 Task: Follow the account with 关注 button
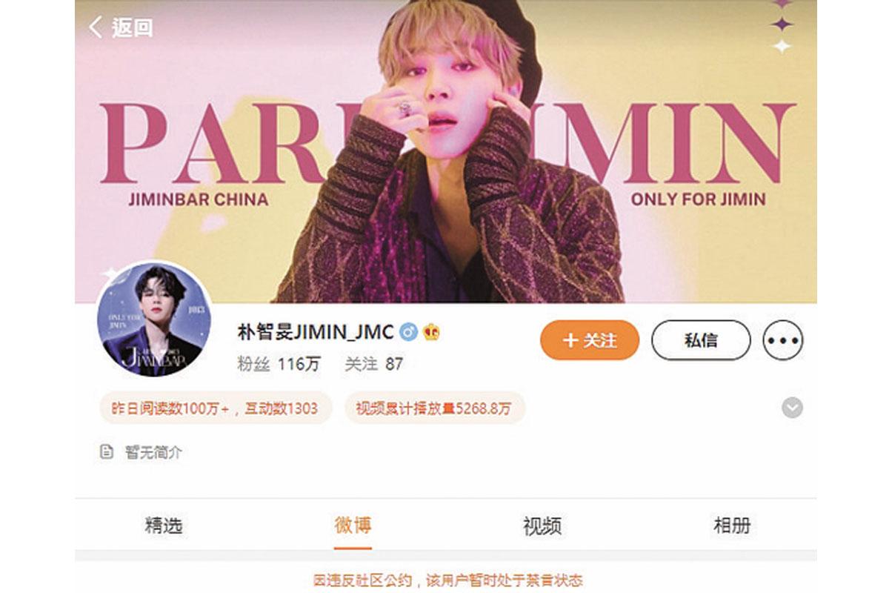click(590, 340)
